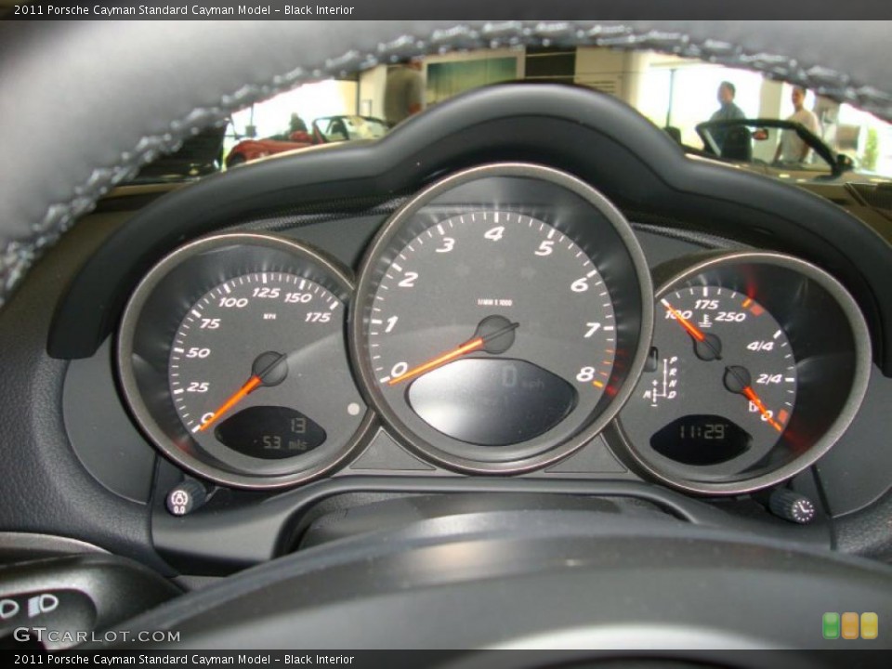Click the coolant temperature needle hub
Image resolution: width=892 pixels, height=669 pixels.
click(708, 346)
